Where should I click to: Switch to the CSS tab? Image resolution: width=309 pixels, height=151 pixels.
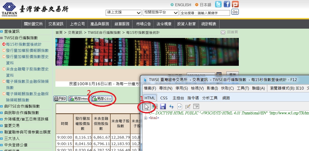coord(164,98)
